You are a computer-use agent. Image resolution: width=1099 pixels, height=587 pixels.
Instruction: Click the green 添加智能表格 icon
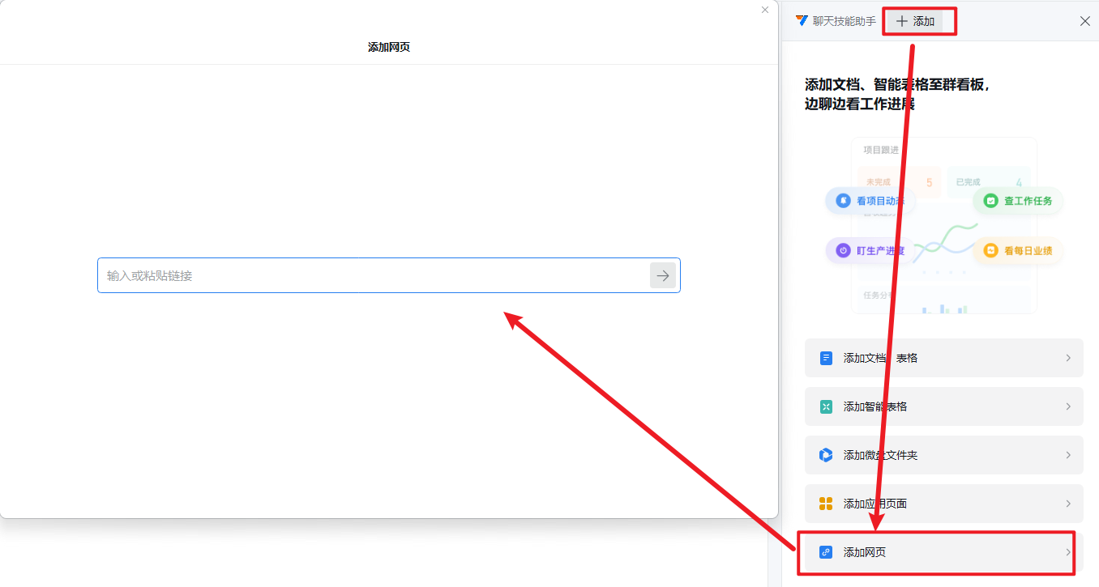tap(826, 406)
